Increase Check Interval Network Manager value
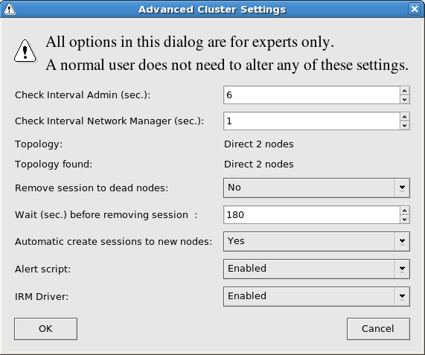The width and height of the screenshot is (425, 355). (405, 117)
